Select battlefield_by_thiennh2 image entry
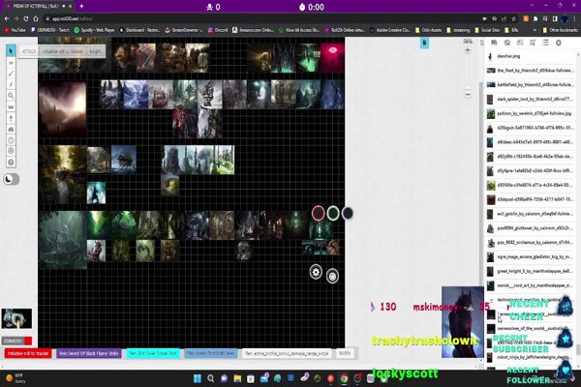The width and height of the screenshot is (581, 387). [531, 85]
